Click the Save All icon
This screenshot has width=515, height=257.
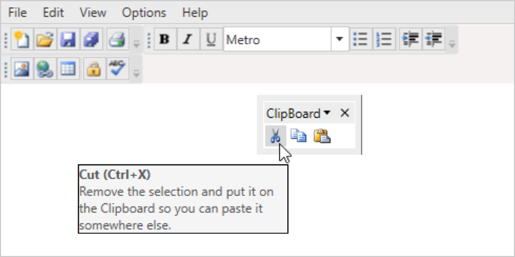pyautogui.click(x=91, y=40)
